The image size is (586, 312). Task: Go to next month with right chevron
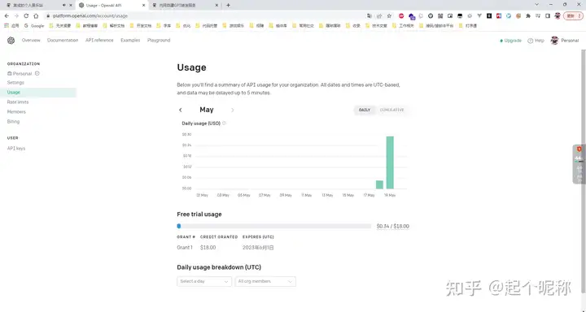(233, 110)
